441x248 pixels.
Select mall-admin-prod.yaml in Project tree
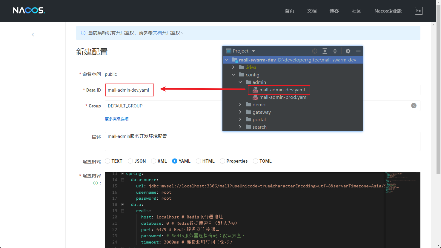283,97
